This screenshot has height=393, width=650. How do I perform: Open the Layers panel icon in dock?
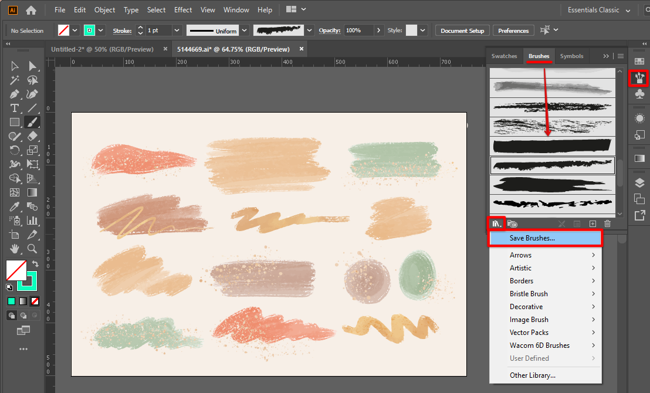coord(639,183)
